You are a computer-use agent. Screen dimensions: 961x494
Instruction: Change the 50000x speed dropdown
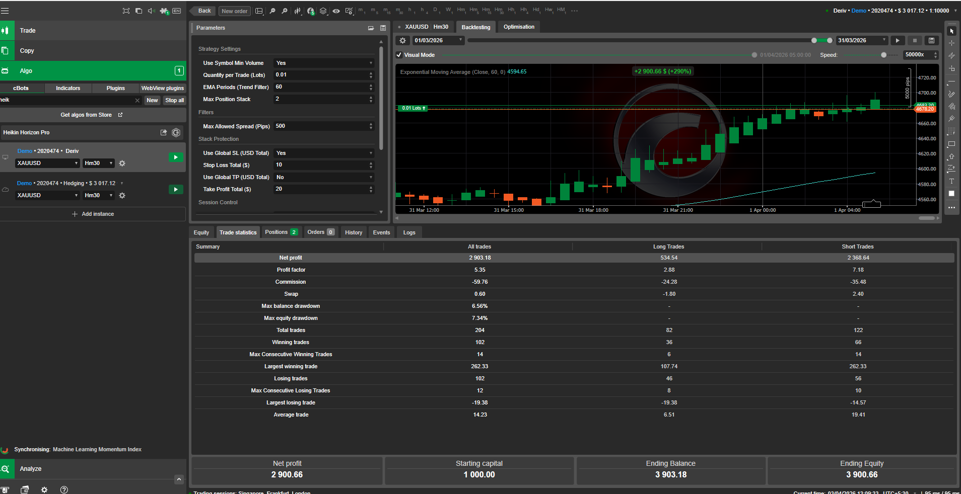pyautogui.click(x=920, y=54)
